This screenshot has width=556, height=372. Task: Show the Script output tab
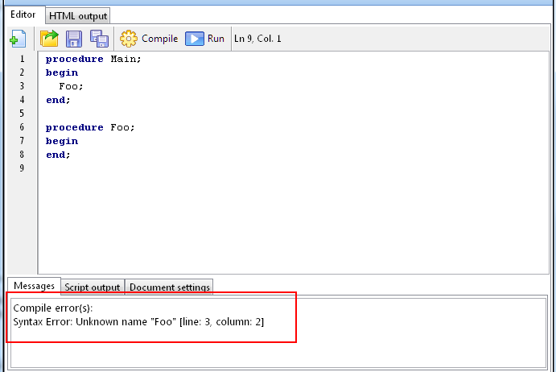[x=93, y=287]
